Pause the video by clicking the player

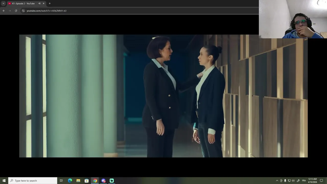[163, 96]
